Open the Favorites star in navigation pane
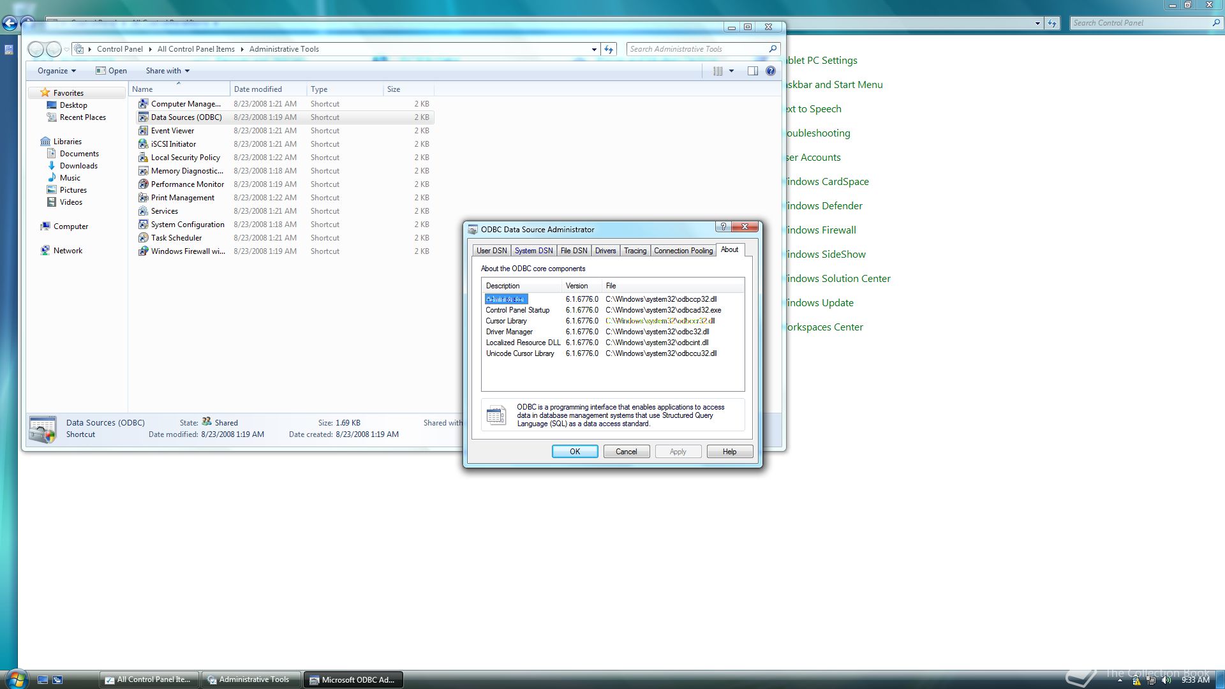The width and height of the screenshot is (1225, 689). click(x=45, y=93)
